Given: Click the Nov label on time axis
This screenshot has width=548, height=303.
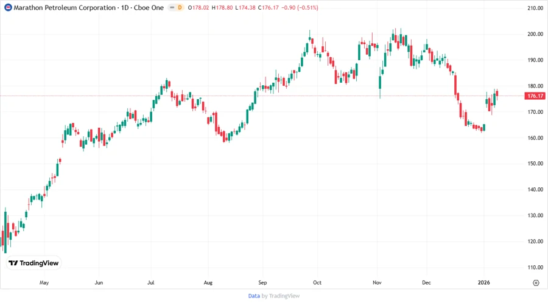Looking at the screenshot, I should 377,283.
